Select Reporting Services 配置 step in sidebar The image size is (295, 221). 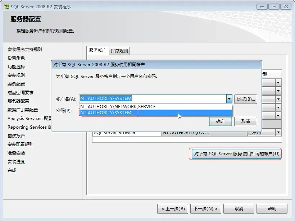point(29,127)
